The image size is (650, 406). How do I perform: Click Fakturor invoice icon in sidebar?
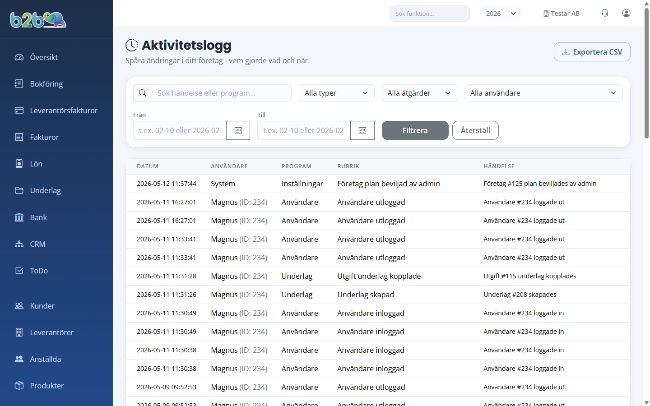tap(19, 137)
